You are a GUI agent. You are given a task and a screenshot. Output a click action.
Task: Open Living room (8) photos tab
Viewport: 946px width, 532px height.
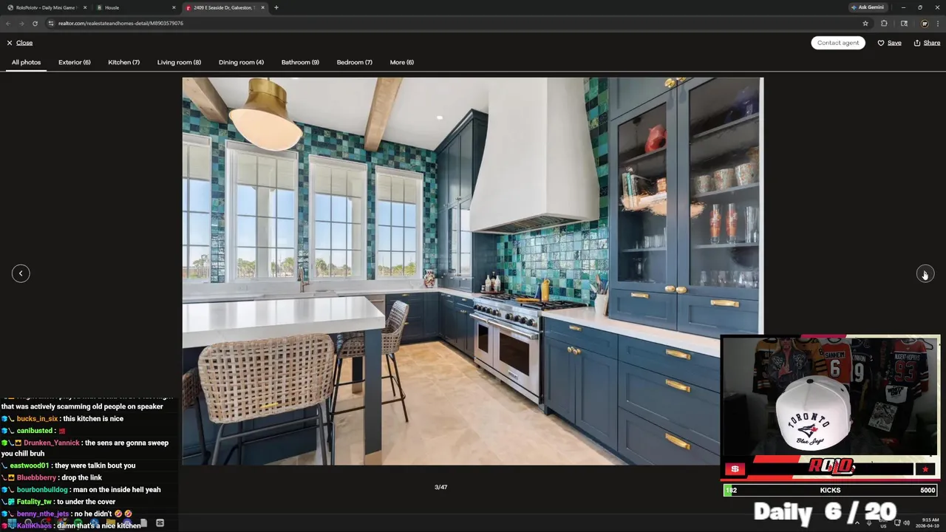[179, 62]
